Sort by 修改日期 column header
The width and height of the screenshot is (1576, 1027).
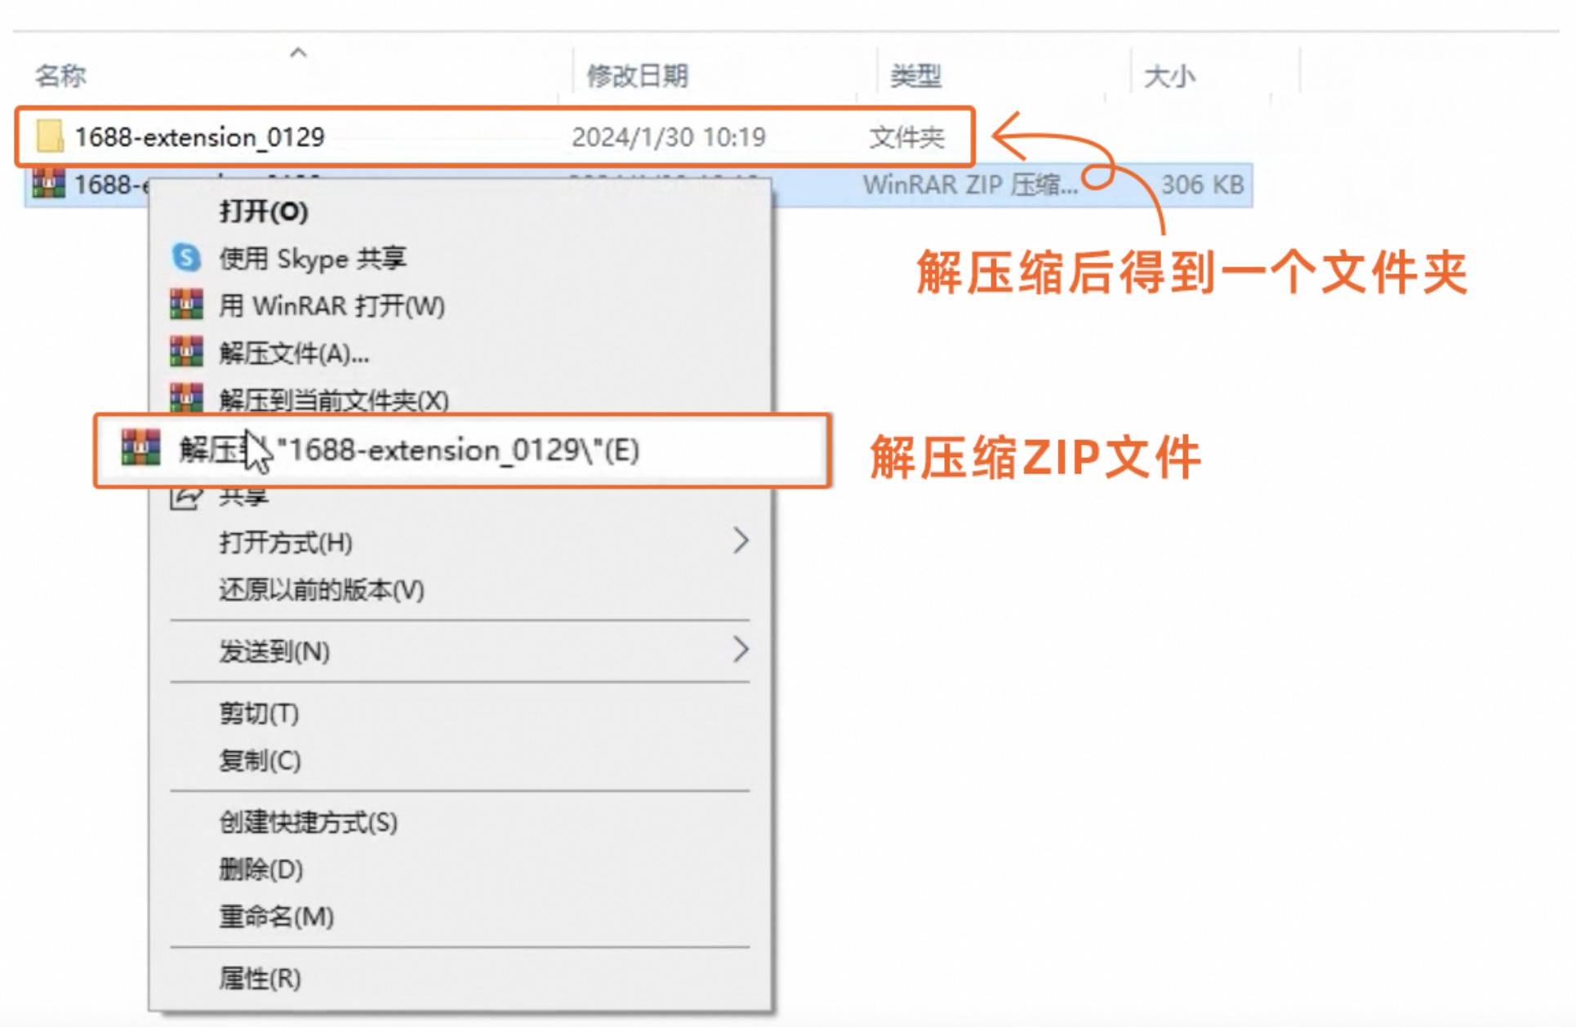coord(638,76)
